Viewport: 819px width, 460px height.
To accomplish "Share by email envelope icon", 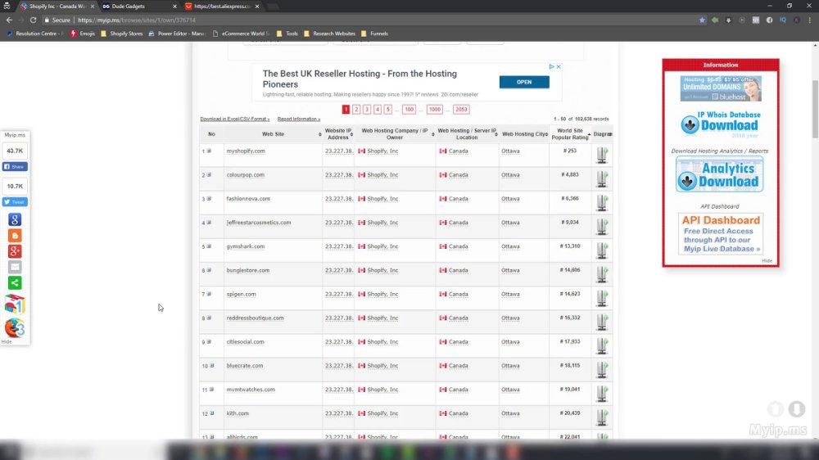I will (x=15, y=267).
